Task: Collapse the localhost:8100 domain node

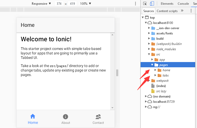Action: (146, 23)
